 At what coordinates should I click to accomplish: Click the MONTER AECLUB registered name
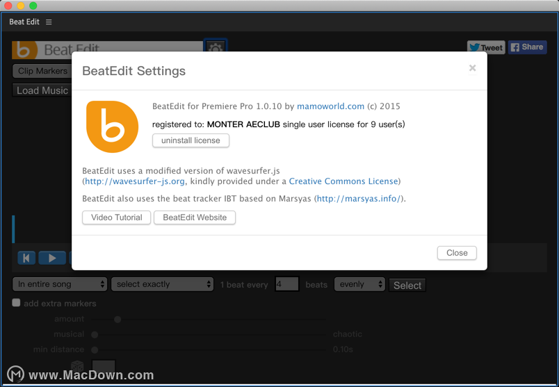click(x=243, y=124)
